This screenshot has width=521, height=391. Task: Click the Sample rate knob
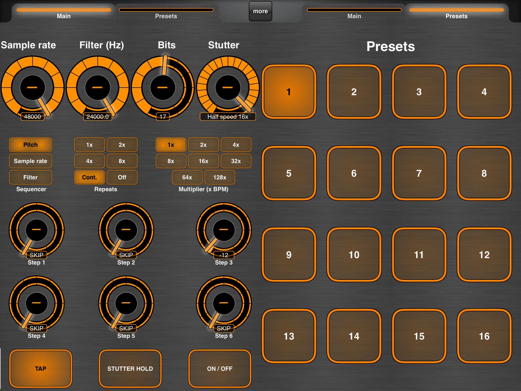point(33,87)
